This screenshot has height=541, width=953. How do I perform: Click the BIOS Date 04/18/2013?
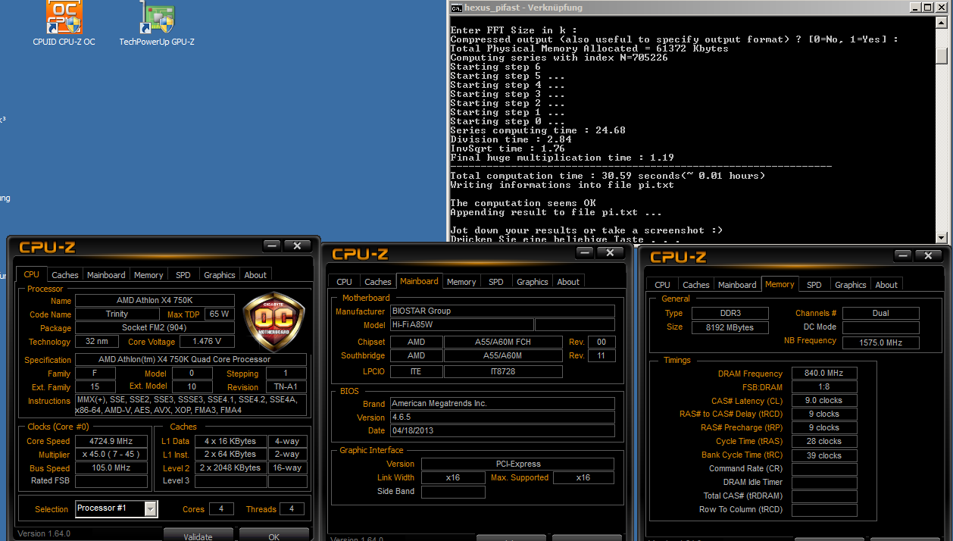click(502, 430)
